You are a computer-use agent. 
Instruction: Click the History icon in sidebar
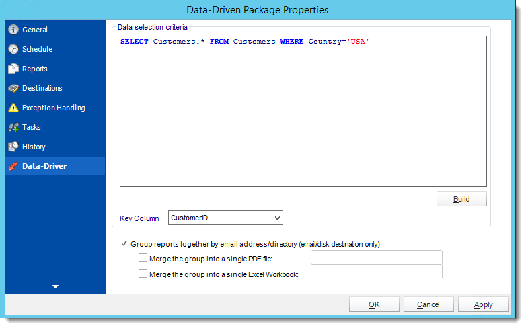click(13, 147)
